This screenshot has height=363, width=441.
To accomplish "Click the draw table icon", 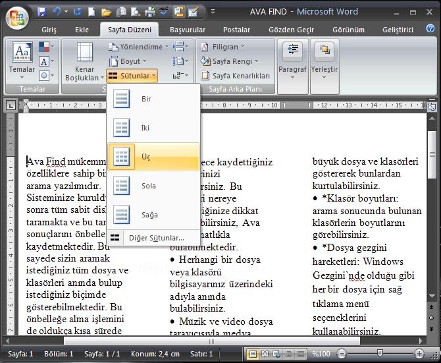I will (x=194, y=12).
